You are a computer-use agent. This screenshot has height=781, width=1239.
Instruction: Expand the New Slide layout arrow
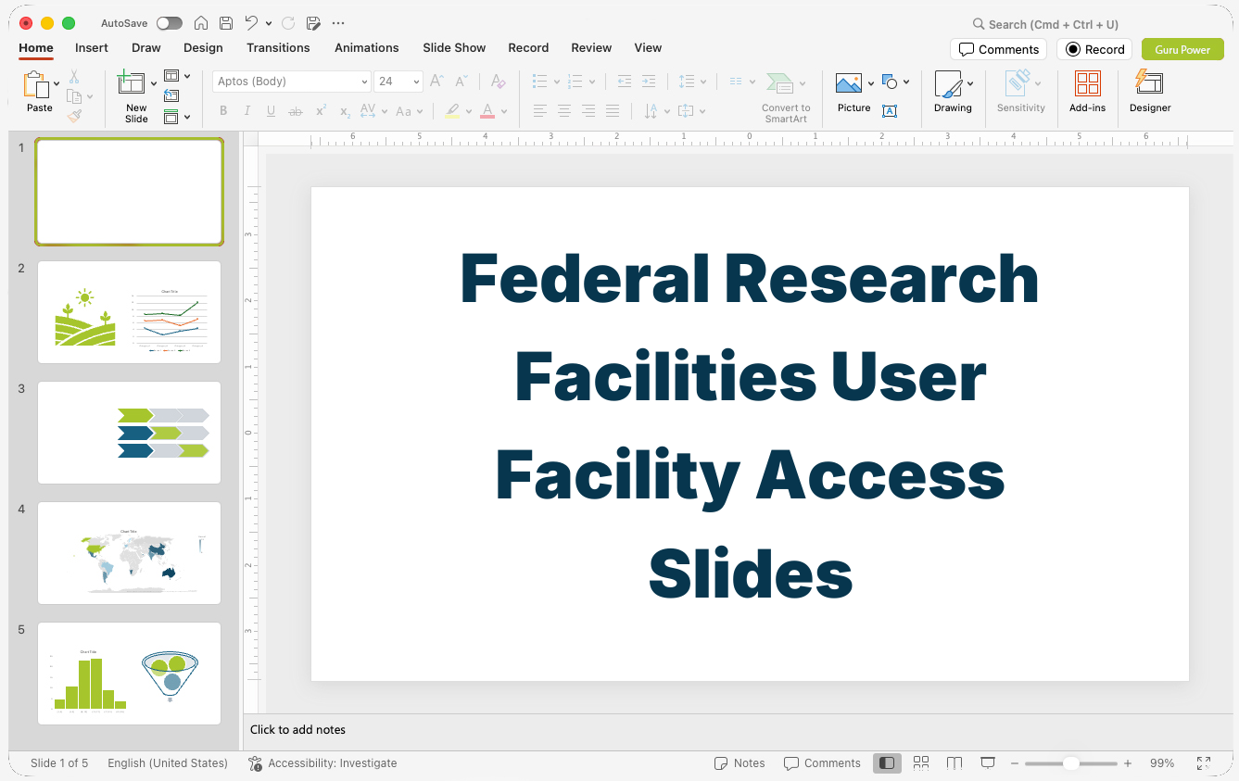[154, 84]
